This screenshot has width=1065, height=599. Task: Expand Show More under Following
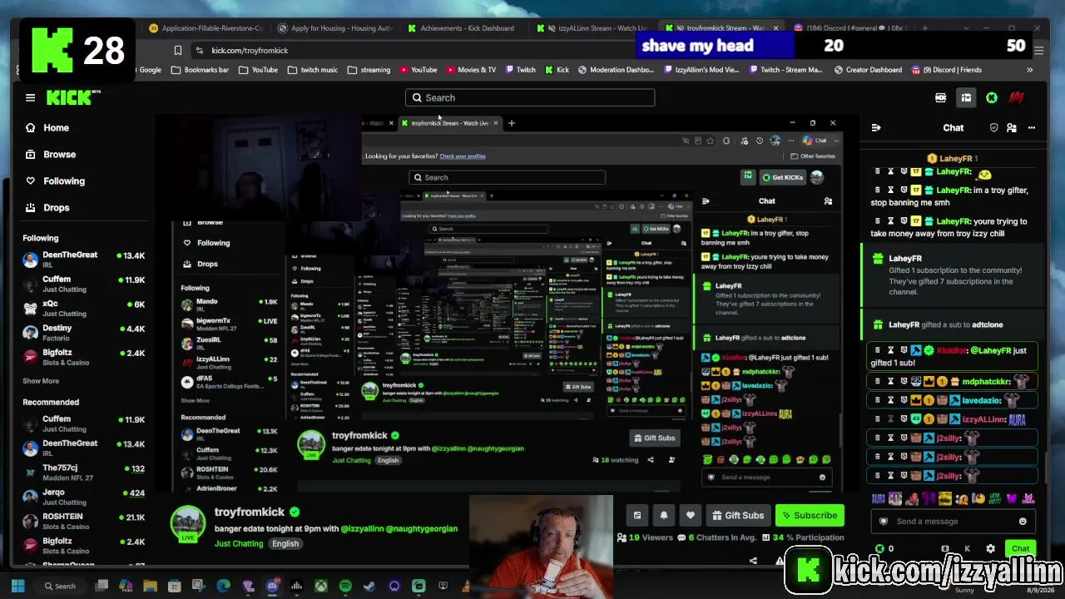41,381
